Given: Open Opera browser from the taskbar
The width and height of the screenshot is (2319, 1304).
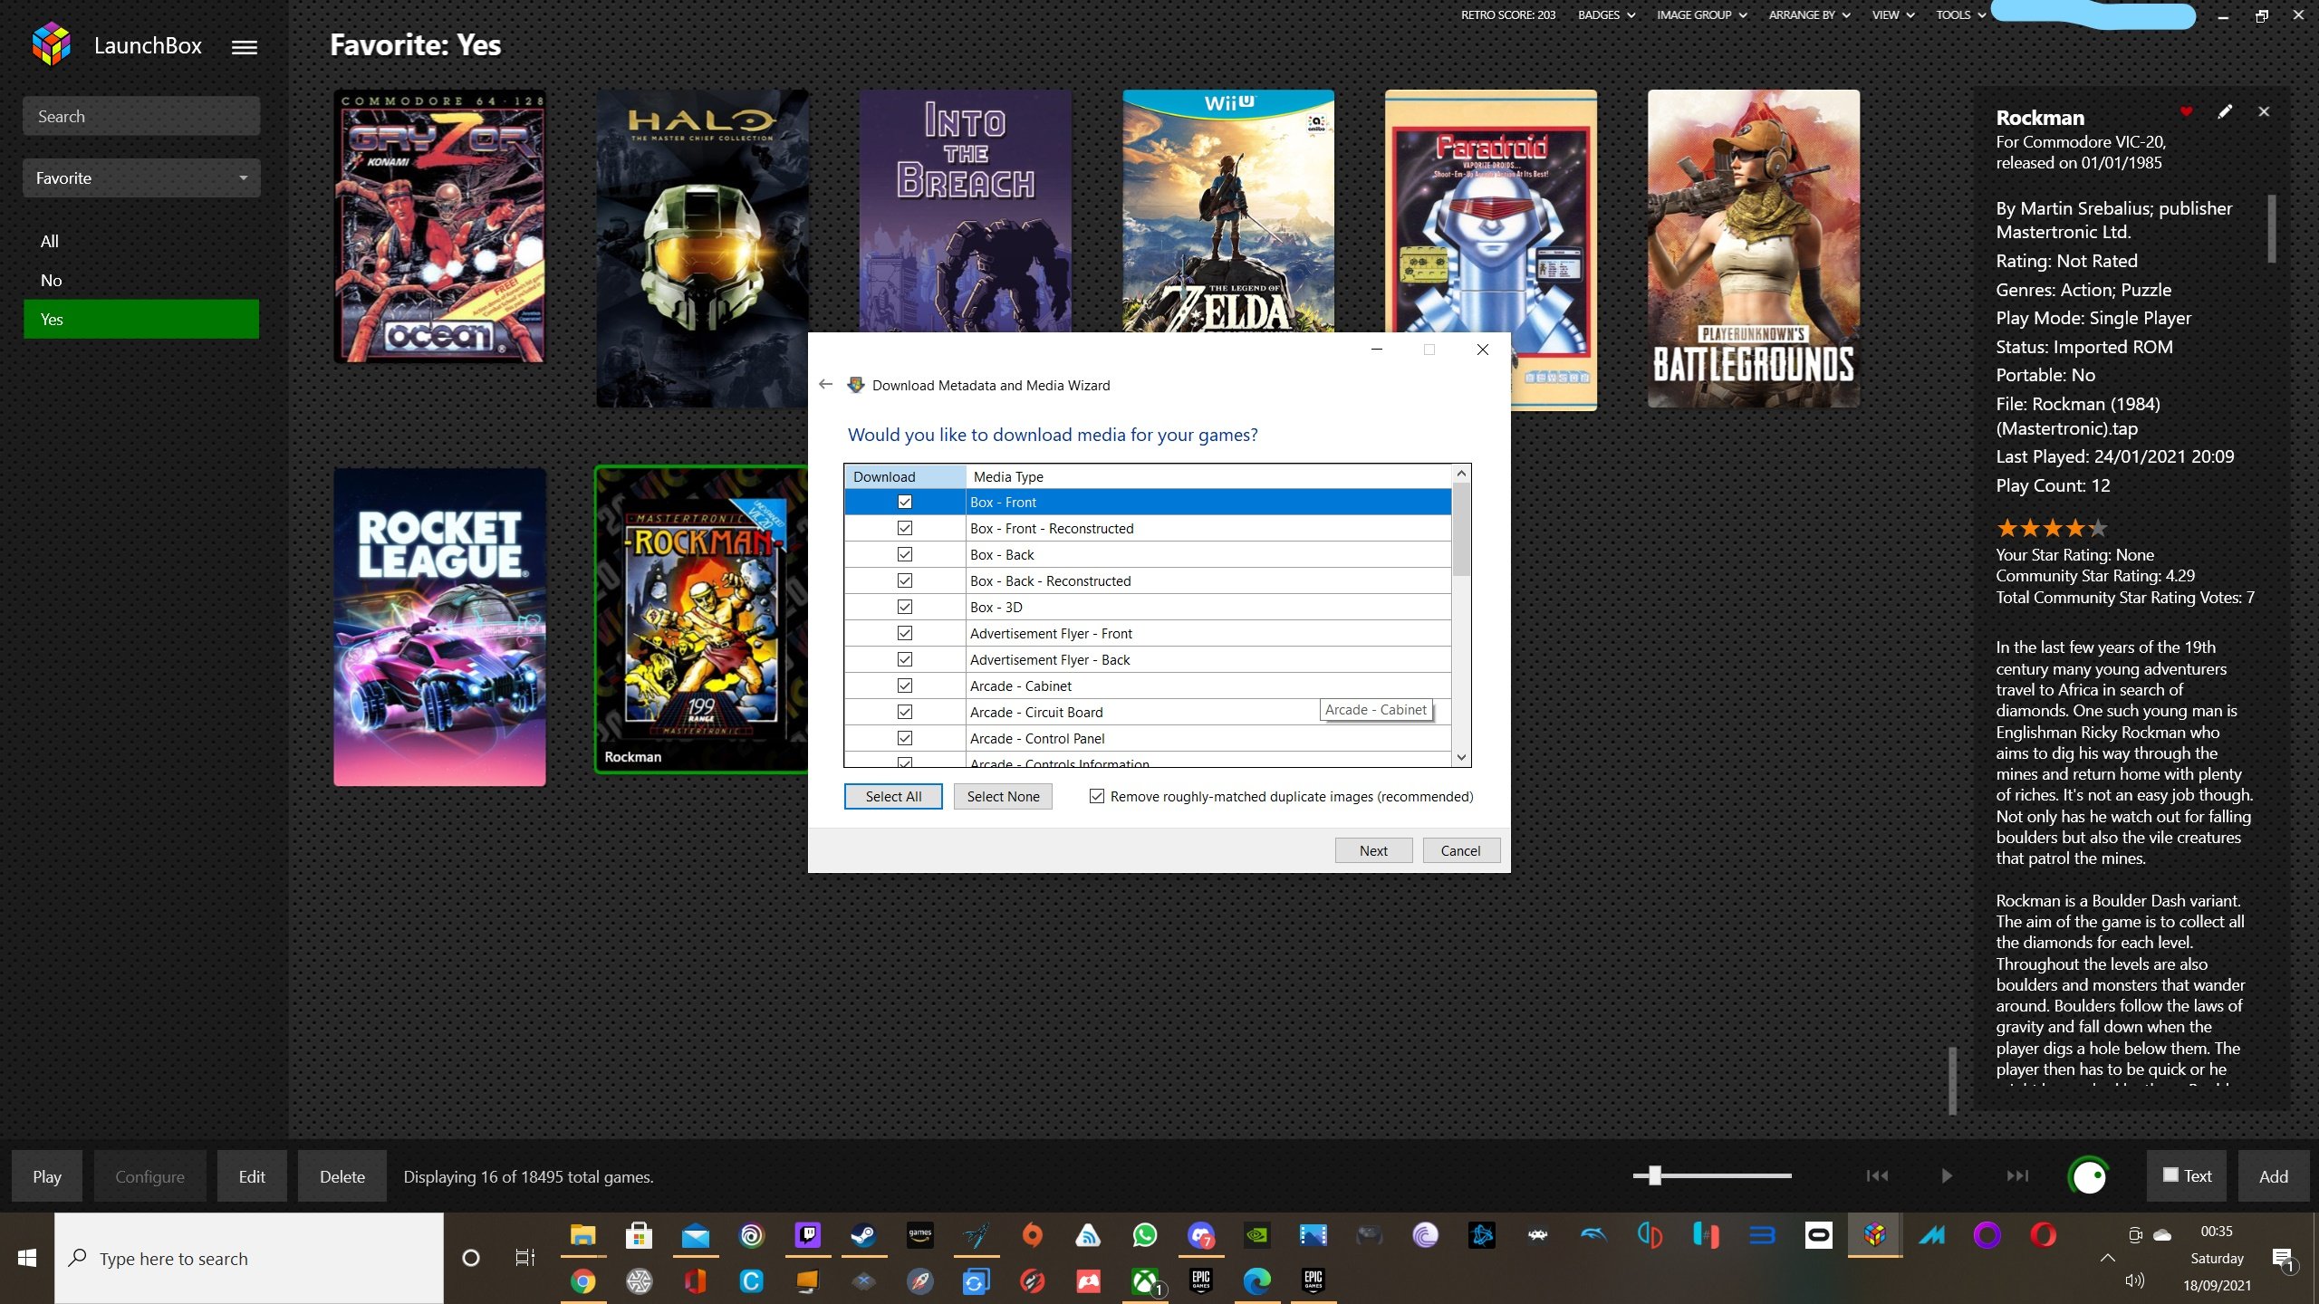Looking at the screenshot, I should [x=2043, y=1235].
